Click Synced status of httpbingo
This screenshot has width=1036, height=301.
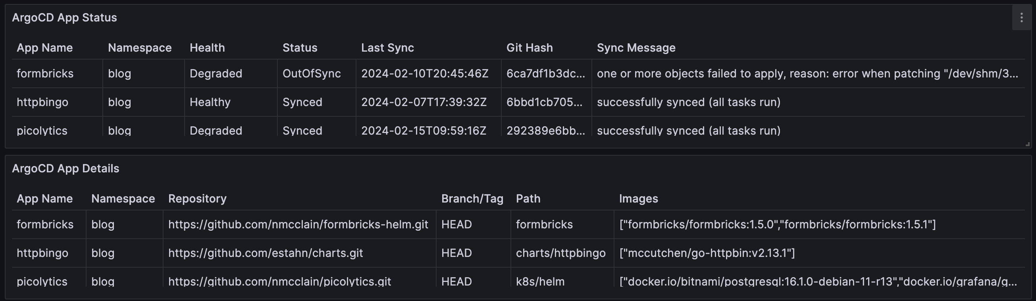(x=302, y=102)
